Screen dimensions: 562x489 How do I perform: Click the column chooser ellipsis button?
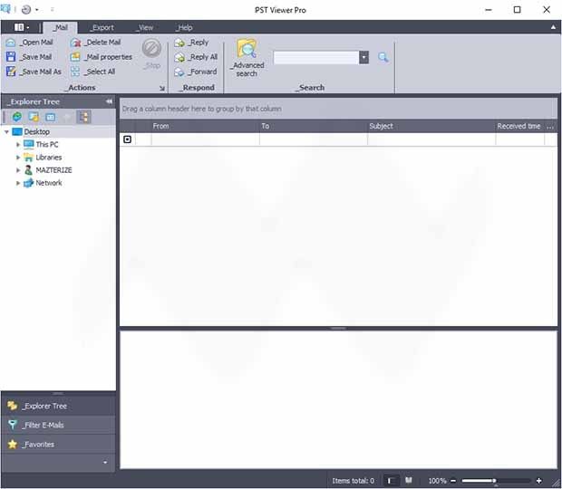[550, 127]
